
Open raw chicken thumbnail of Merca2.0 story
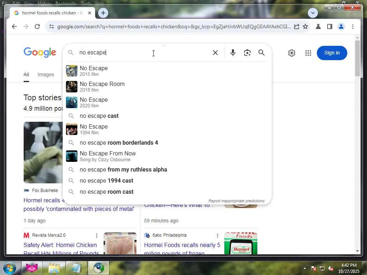click(120, 243)
